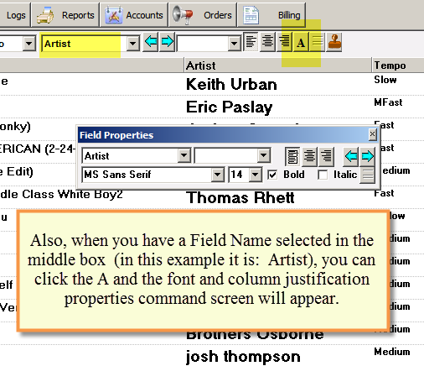Image resolution: width=424 pixels, height=366 pixels.
Task: Open the font size 14 dropdown
Action: [255, 175]
